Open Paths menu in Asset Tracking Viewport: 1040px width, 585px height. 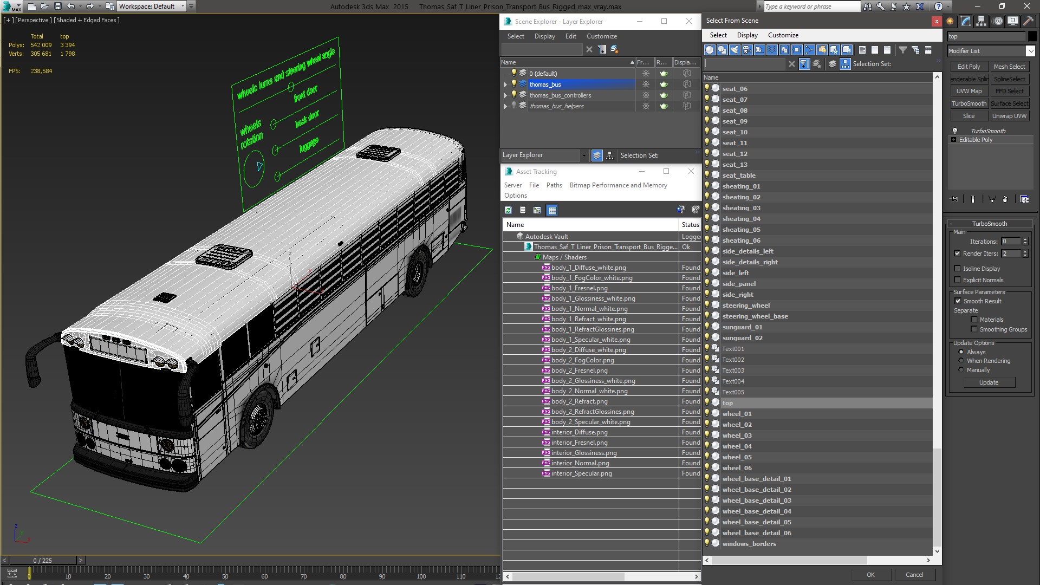554,185
